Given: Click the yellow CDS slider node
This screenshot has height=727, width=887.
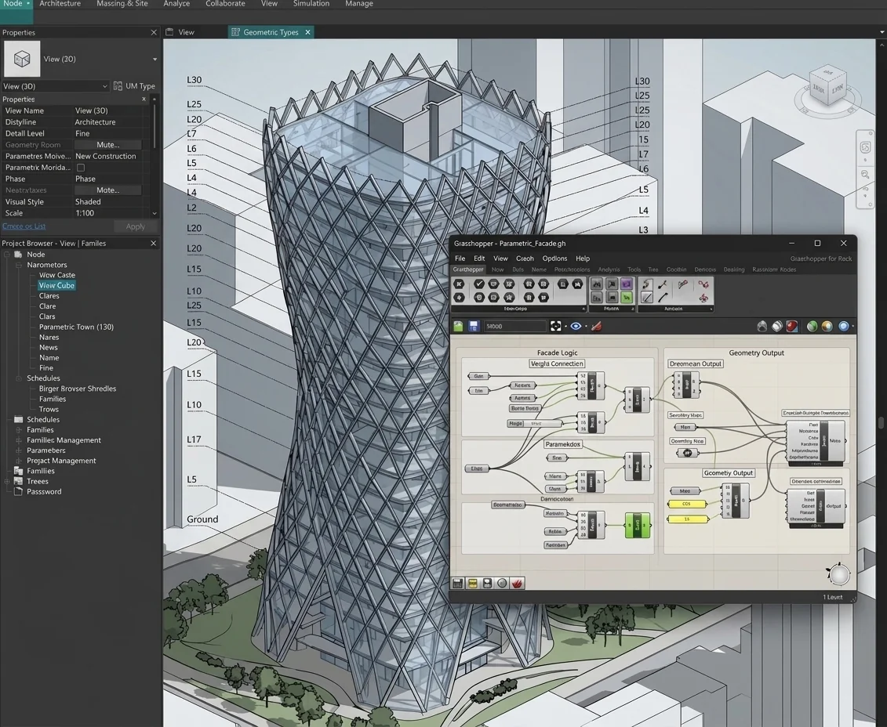Looking at the screenshot, I should 687,504.
